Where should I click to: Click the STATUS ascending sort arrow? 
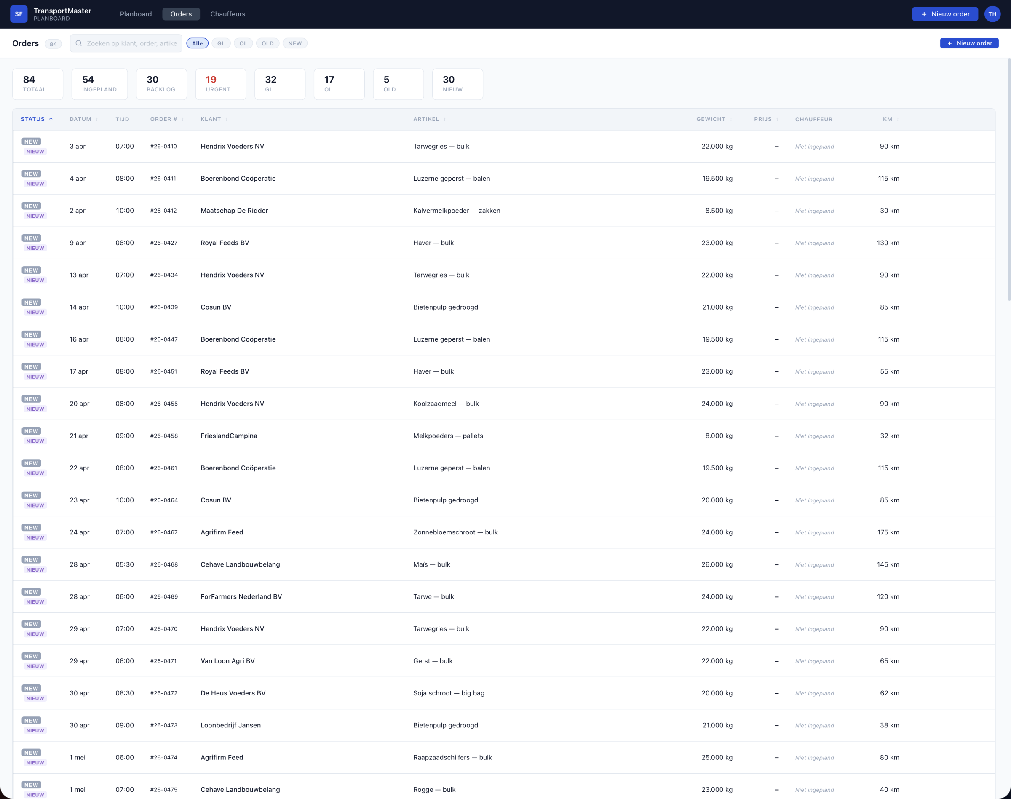point(51,119)
